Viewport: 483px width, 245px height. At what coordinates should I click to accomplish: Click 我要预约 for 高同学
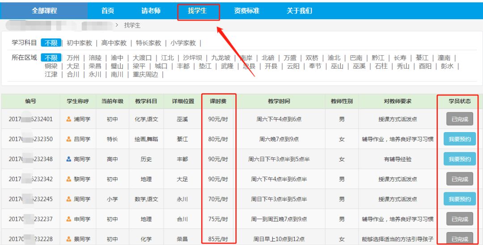coord(460,159)
